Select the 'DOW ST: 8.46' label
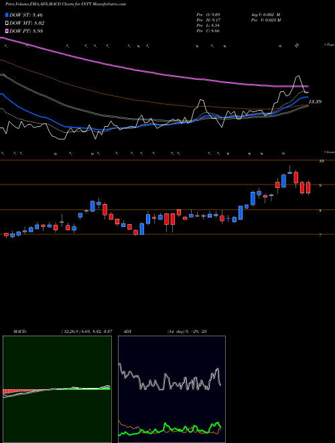The image size is (335, 443). tap(26, 15)
